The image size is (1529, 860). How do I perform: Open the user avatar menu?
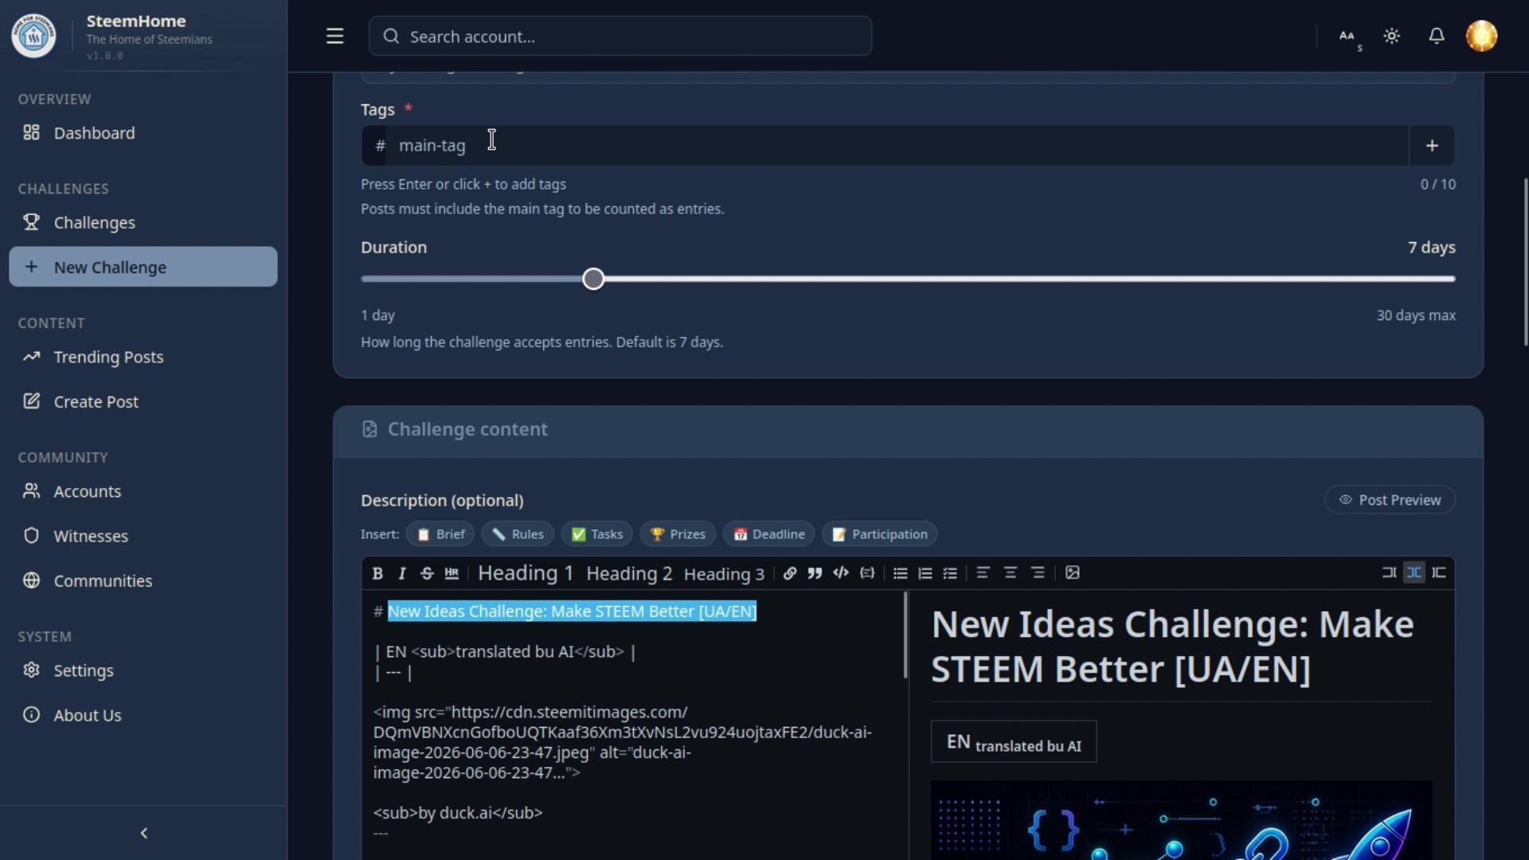pos(1481,36)
